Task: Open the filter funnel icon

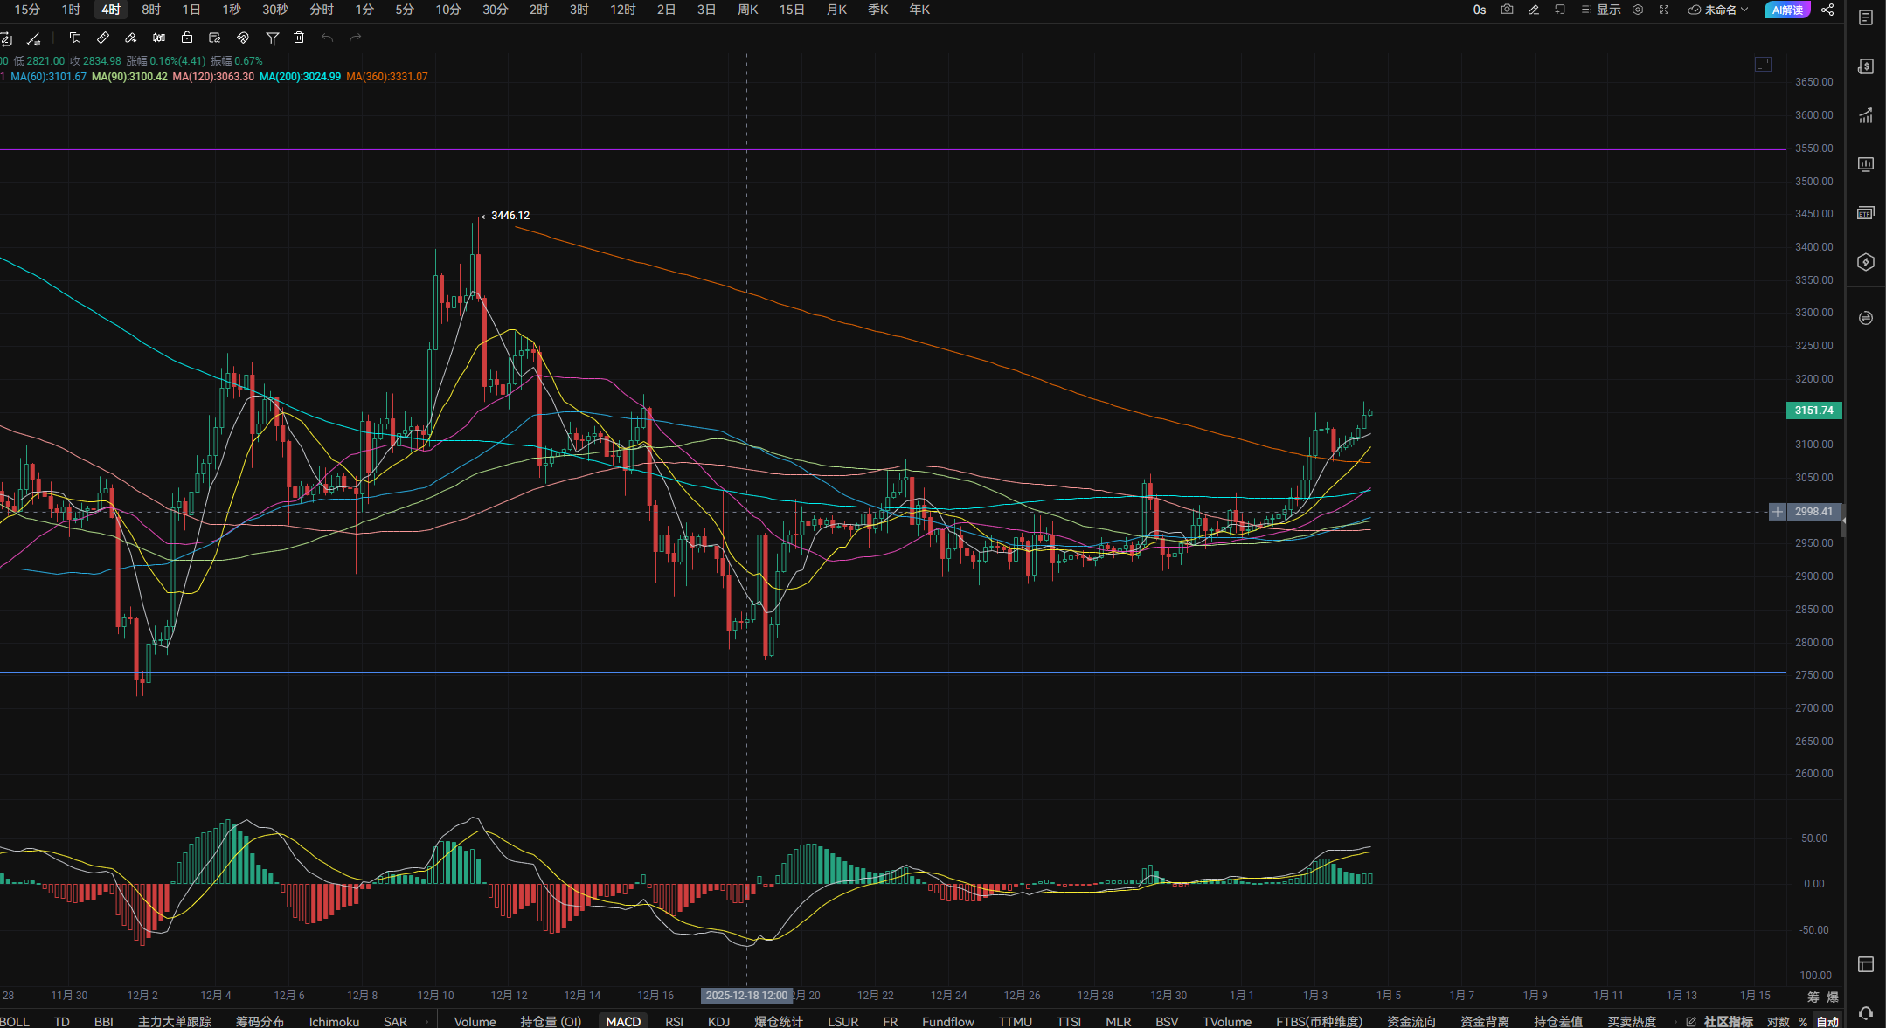Action: 272,38
